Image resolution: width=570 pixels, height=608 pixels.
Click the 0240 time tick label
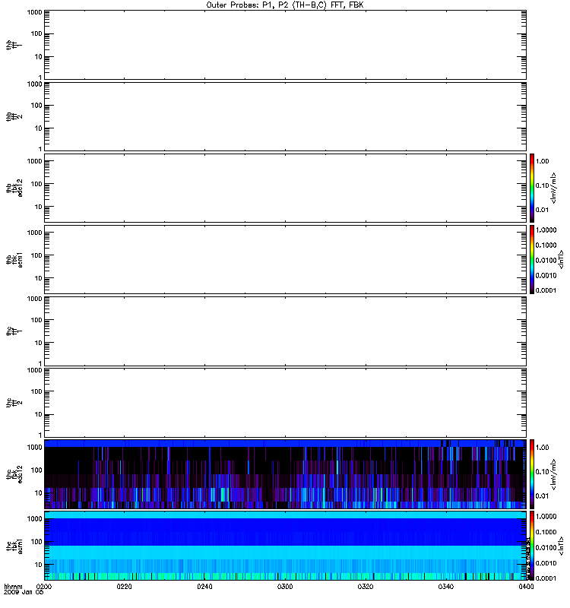(x=204, y=587)
